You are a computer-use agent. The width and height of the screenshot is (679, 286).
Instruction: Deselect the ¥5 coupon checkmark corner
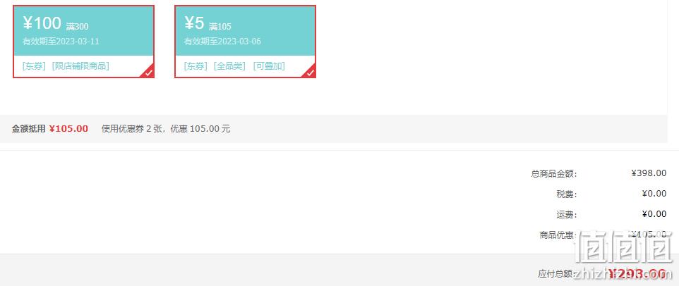pyautogui.click(x=310, y=73)
